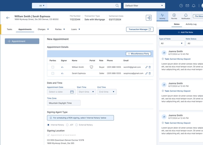Open the top bar bell icon
This screenshot has width=203, height=145.
coord(193,6)
